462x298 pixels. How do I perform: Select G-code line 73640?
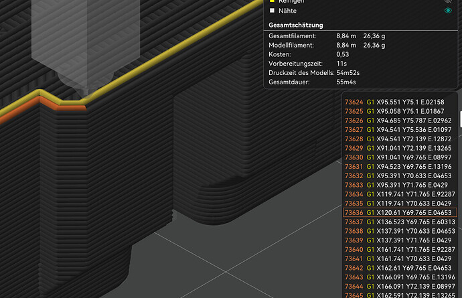(x=399, y=249)
